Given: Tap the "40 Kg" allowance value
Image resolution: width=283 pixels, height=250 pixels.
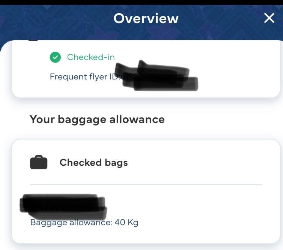Looking at the screenshot, I should click(x=126, y=222).
